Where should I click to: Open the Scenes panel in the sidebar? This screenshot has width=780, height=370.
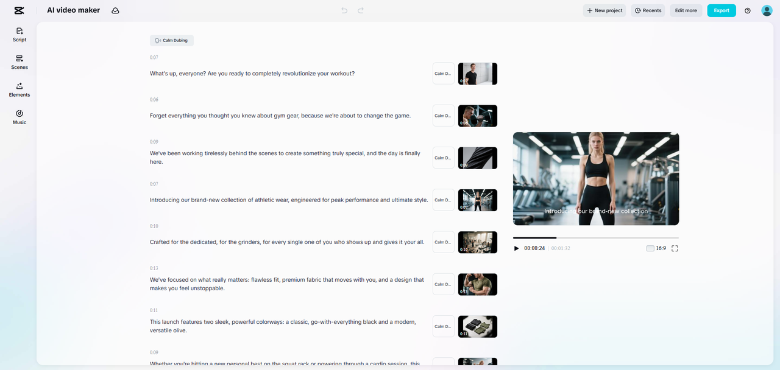(19, 62)
